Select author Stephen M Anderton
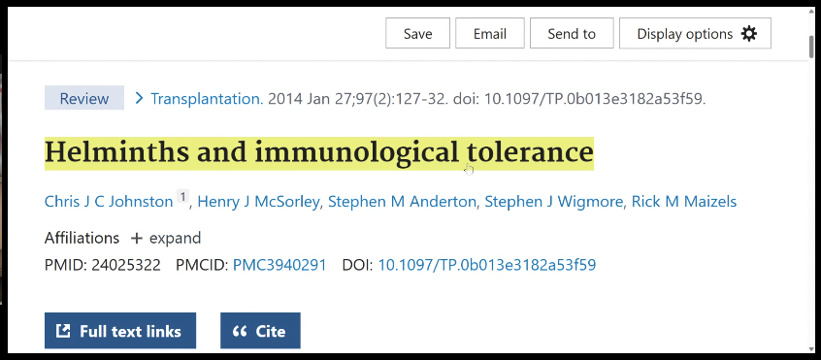Screen dimensions: 821x360 point(402,202)
